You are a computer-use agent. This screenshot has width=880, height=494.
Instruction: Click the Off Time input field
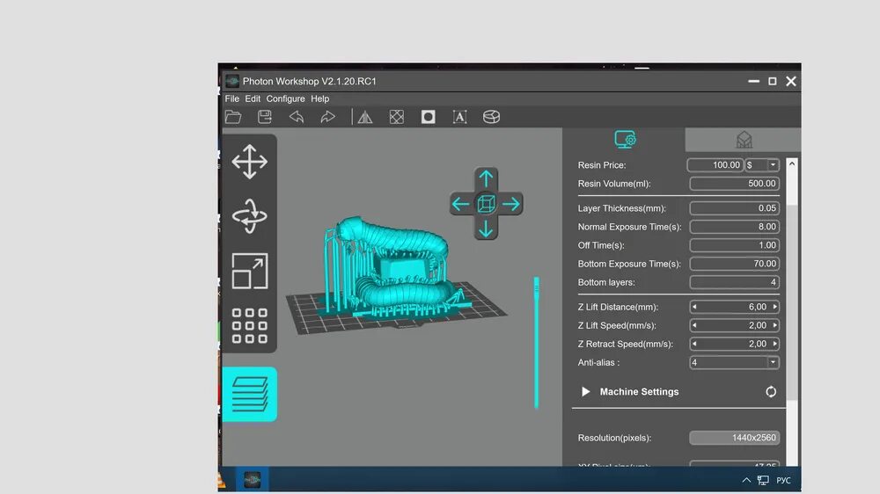click(x=734, y=245)
